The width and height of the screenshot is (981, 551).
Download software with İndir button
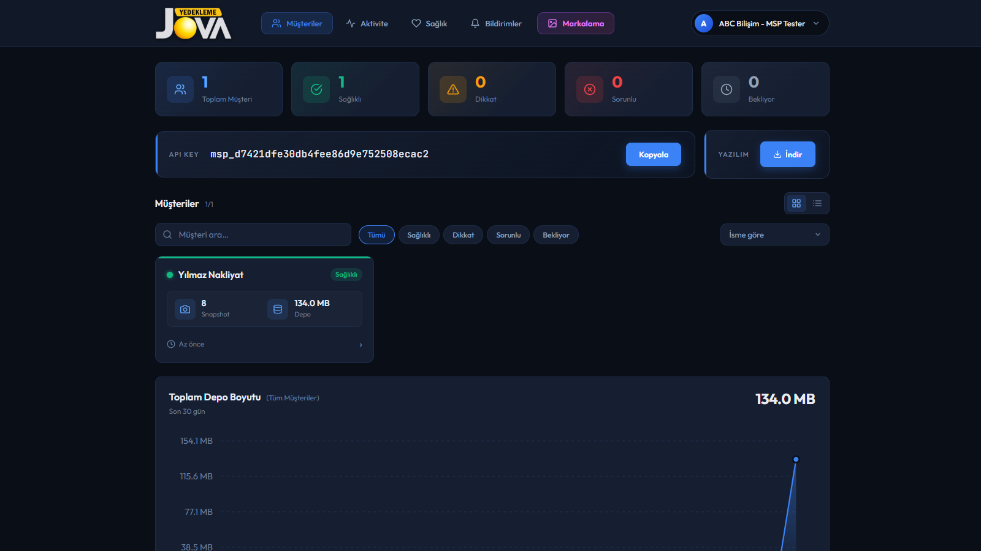[788, 154]
